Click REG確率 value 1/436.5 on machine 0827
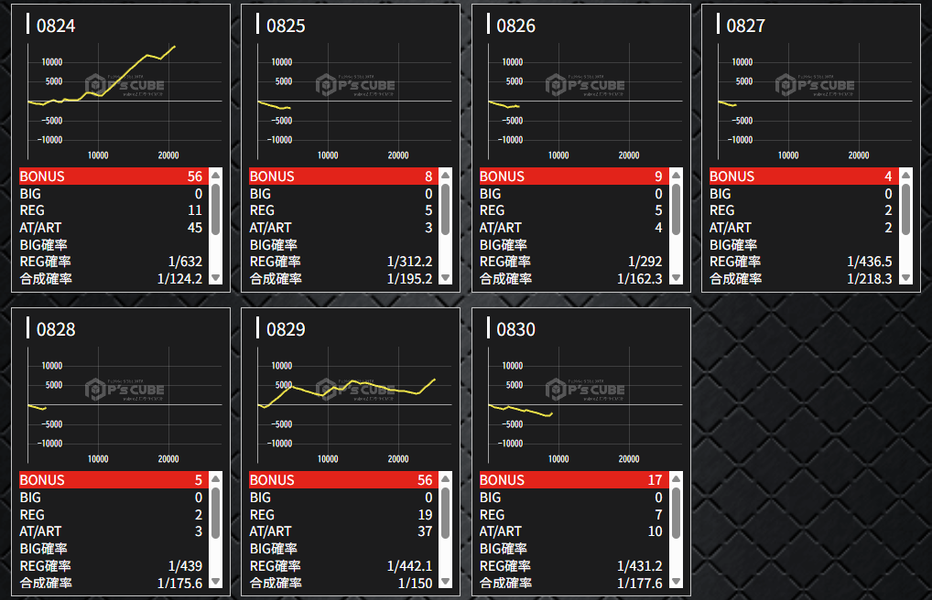 (x=870, y=262)
